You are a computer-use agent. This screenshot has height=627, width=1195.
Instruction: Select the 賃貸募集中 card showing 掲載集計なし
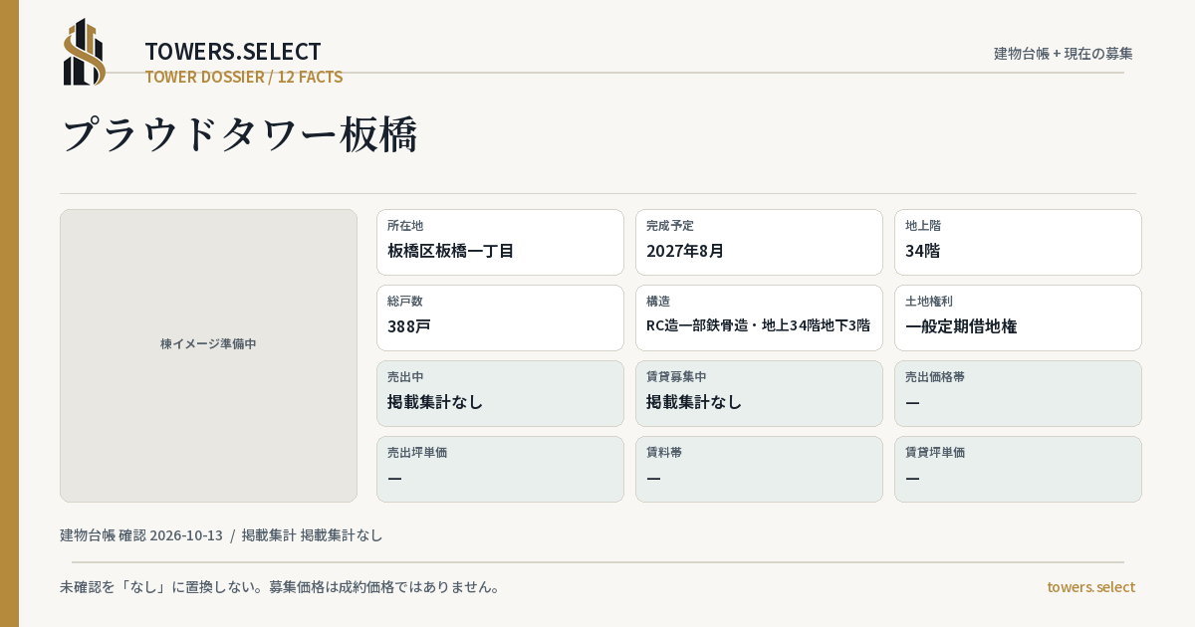[x=759, y=393]
